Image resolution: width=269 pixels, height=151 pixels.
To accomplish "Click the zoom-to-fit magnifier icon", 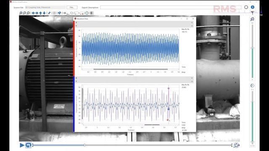I will click(x=28, y=13).
